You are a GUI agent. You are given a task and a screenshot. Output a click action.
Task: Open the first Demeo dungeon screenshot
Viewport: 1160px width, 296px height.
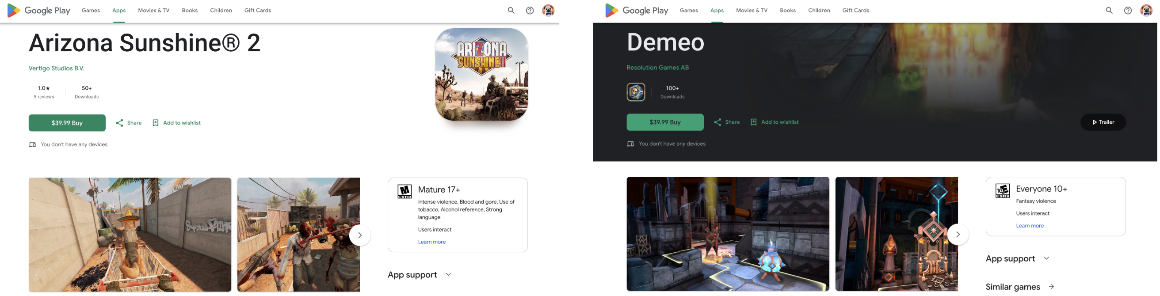coord(728,234)
